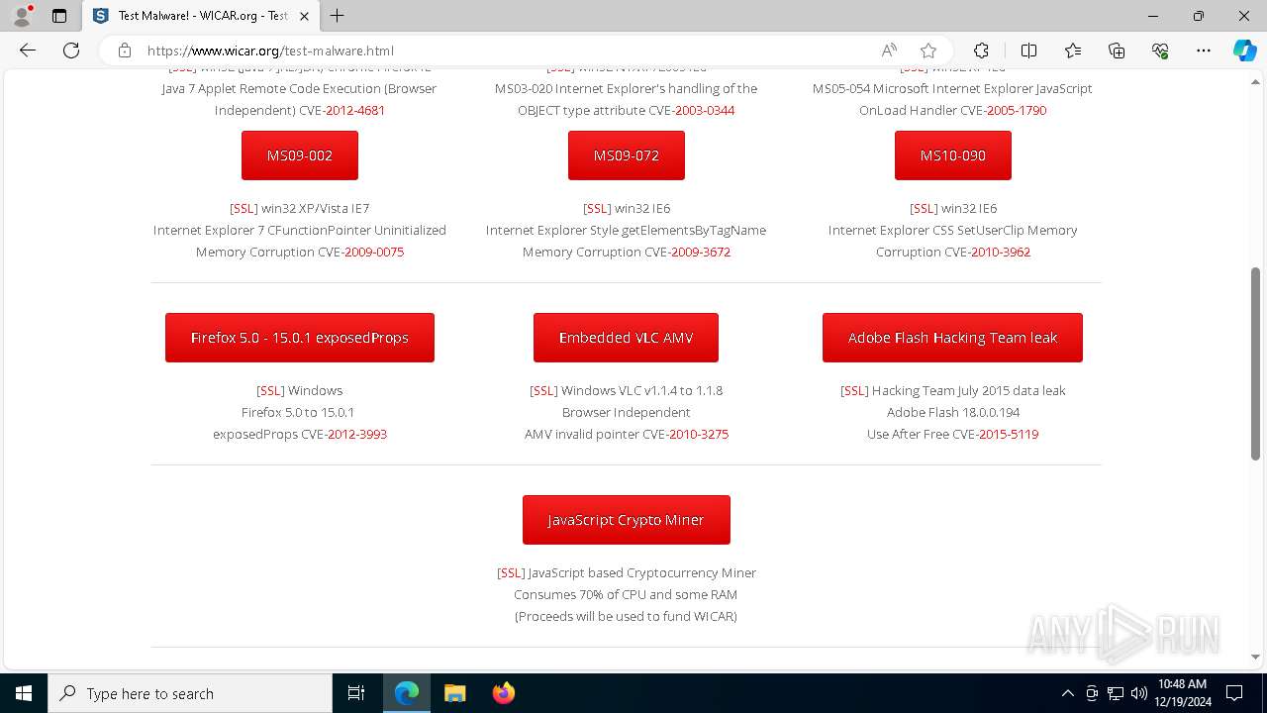Open Read aloud icon in address bar
The height and width of the screenshot is (713, 1267).
coord(889,51)
